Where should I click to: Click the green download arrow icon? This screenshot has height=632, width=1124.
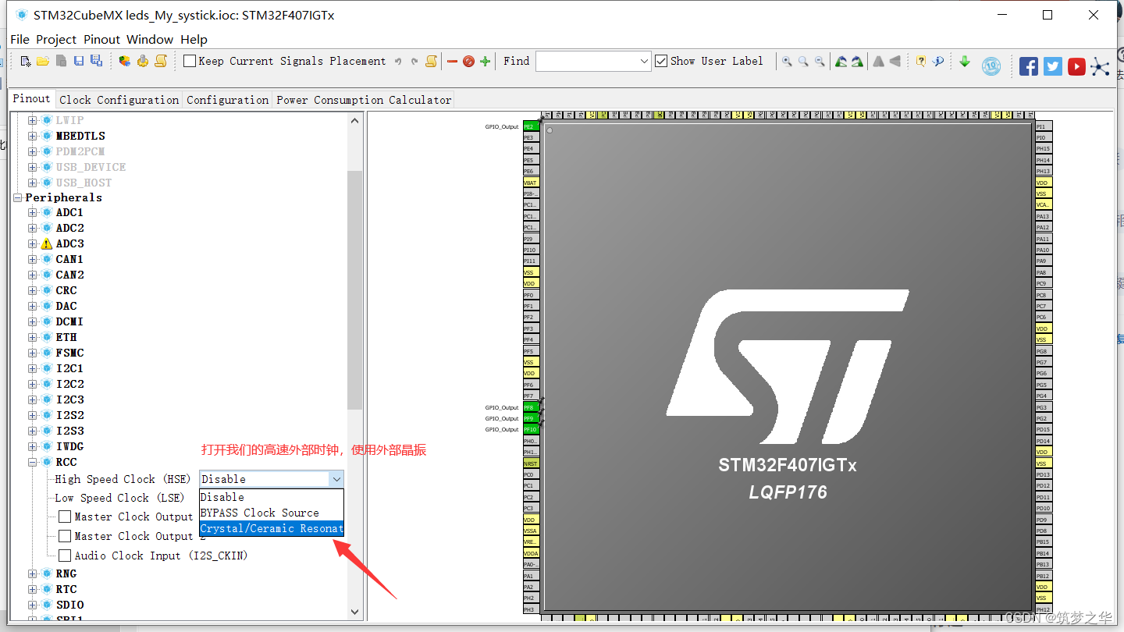click(965, 61)
